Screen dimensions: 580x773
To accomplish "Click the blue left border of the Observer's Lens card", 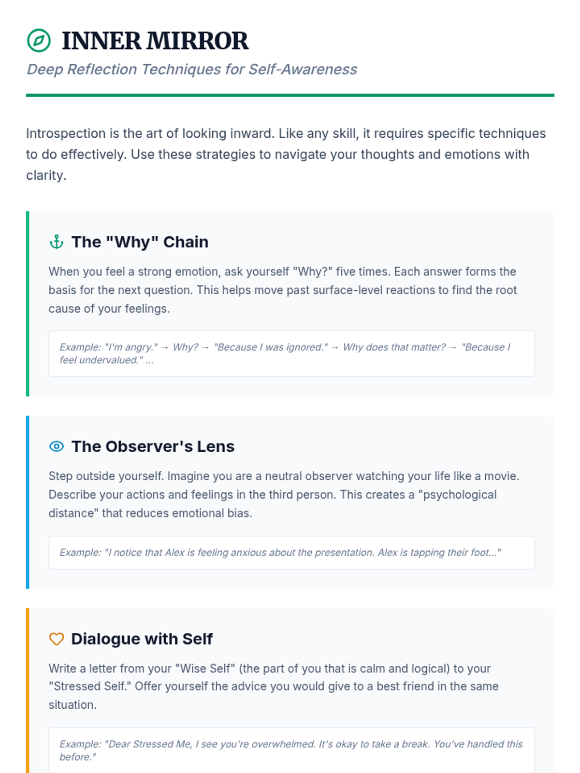I will pos(28,502).
